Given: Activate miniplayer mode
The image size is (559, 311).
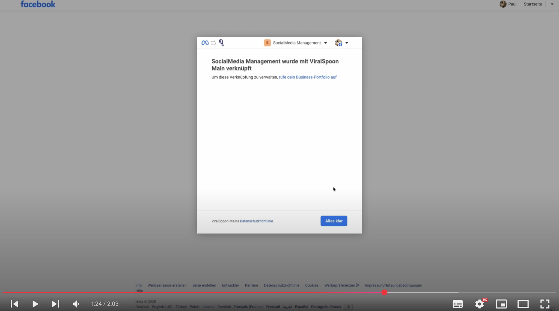Looking at the screenshot, I should click(x=501, y=304).
